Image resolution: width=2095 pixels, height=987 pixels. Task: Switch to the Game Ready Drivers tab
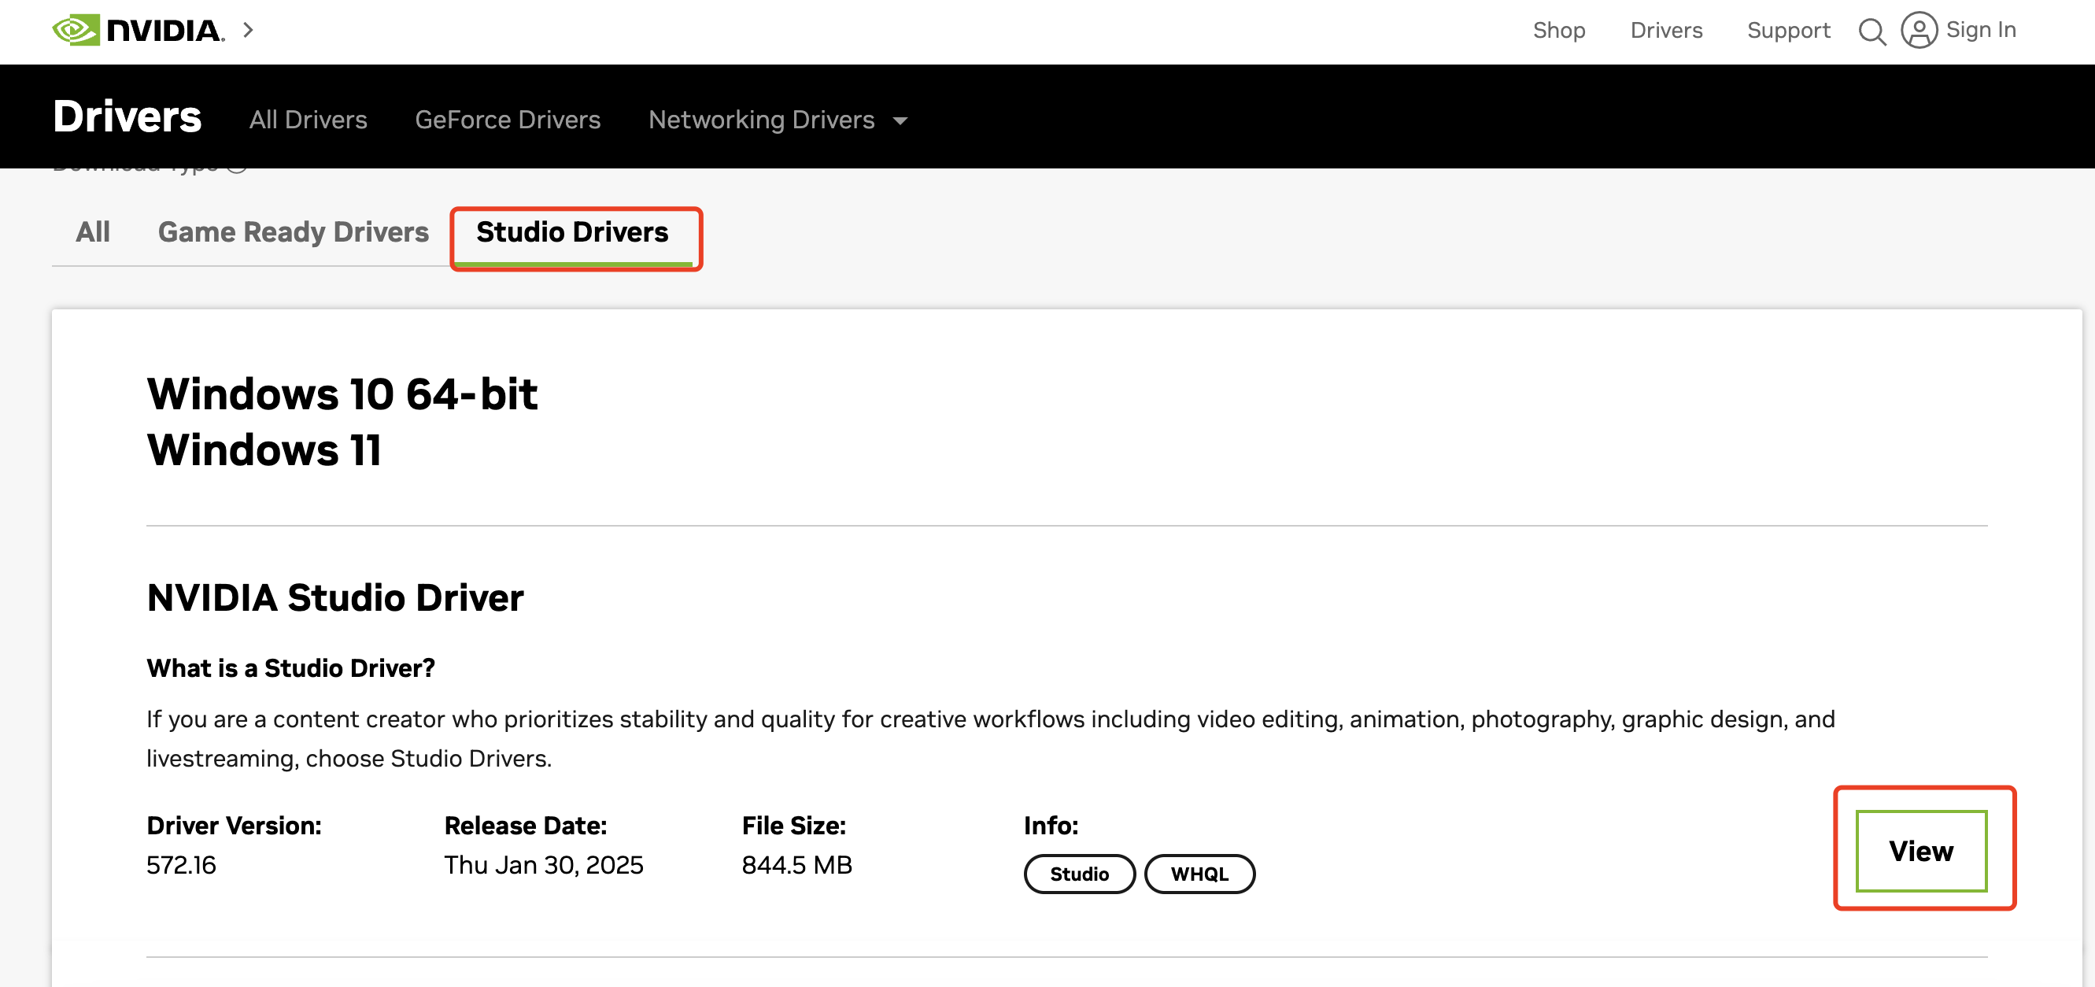(x=293, y=232)
